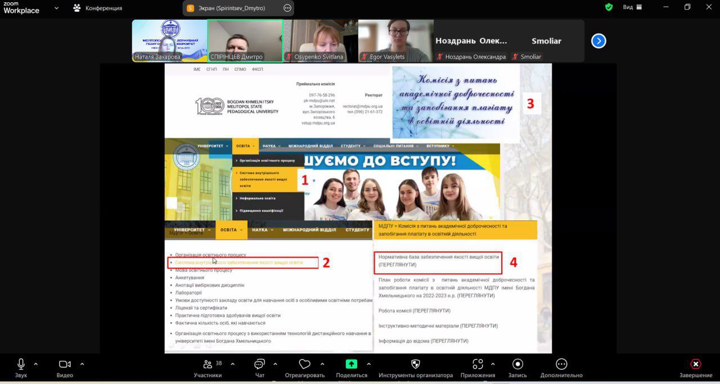This screenshot has width=720, height=384.
Task: Toggle camera with Видео button
Action: (x=65, y=364)
